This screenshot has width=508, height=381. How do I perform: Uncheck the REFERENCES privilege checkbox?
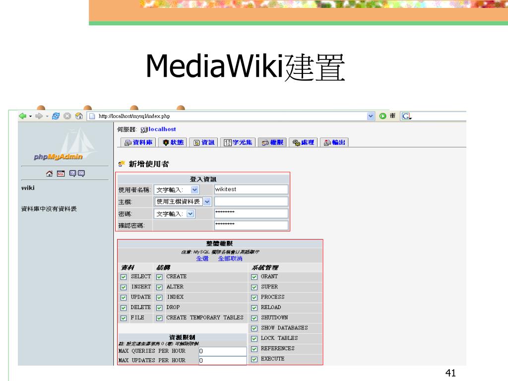tap(254, 349)
